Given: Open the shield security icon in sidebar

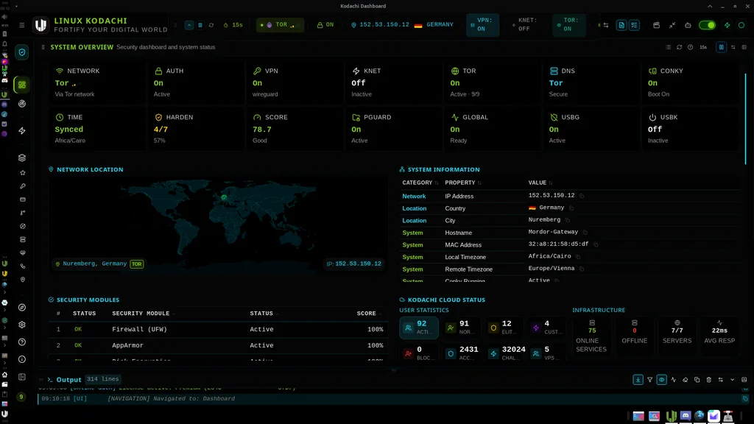Looking at the screenshot, I should 21,52.
